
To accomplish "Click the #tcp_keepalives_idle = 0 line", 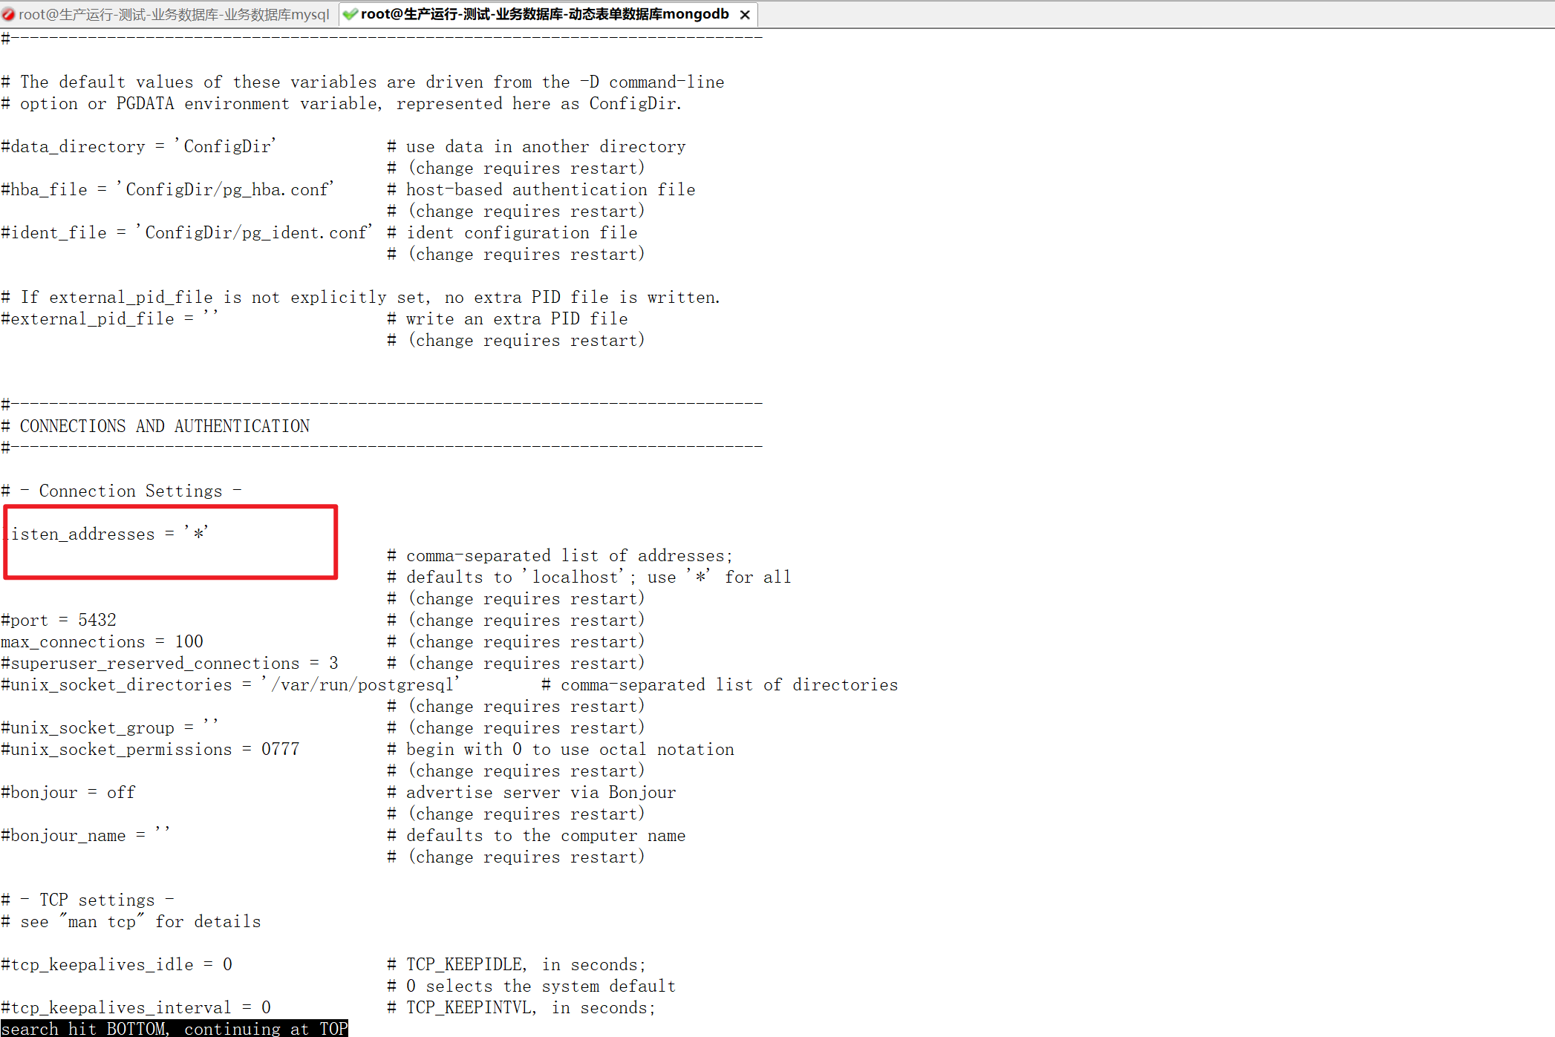I will pos(117,964).
